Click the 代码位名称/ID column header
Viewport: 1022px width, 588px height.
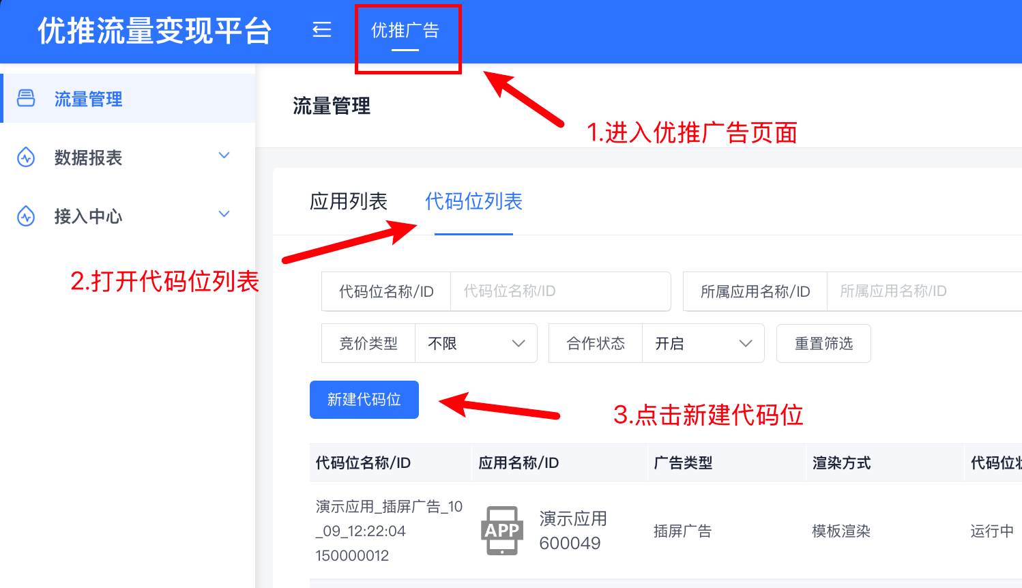click(363, 462)
